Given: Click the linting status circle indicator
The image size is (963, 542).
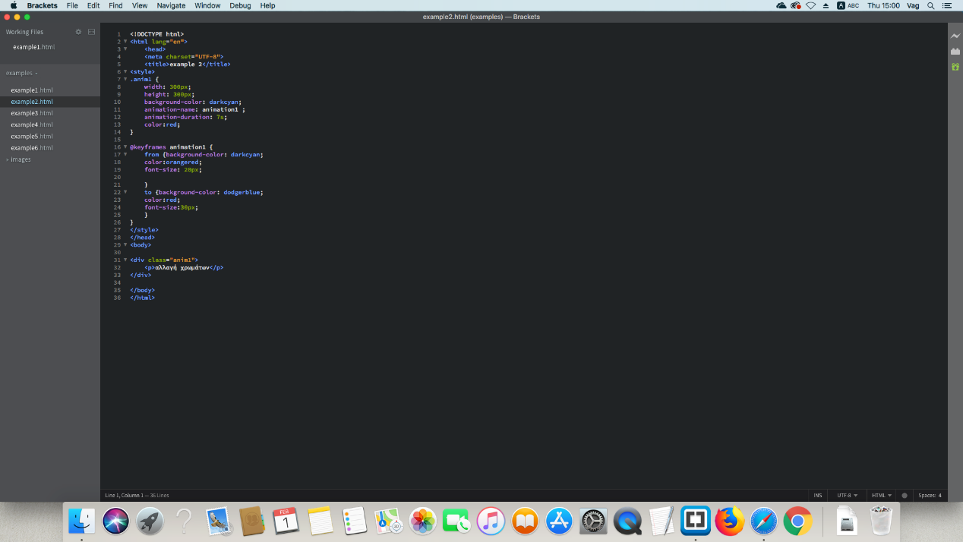Looking at the screenshot, I should pyautogui.click(x=905, y=496).
